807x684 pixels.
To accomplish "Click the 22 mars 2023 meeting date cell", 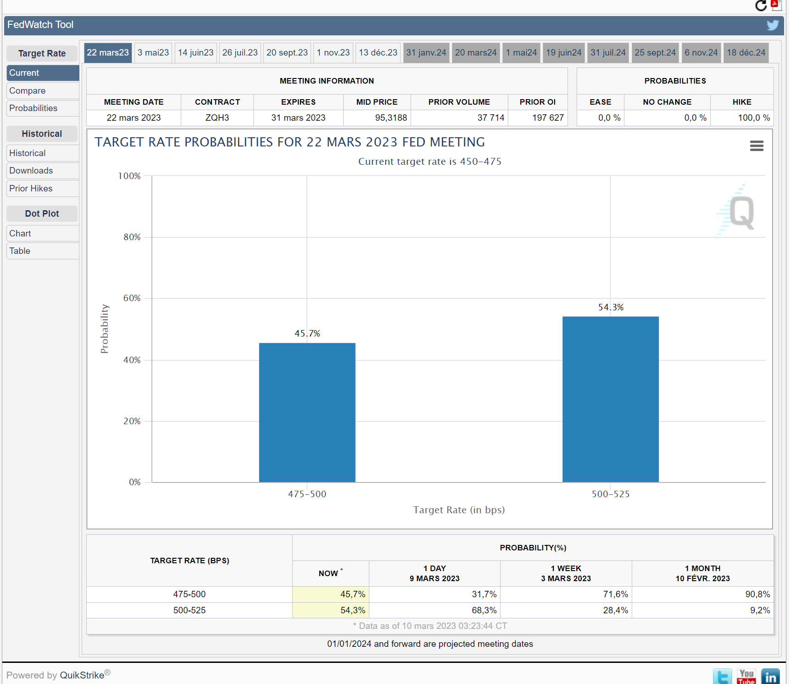I will (x=134, y=118).
